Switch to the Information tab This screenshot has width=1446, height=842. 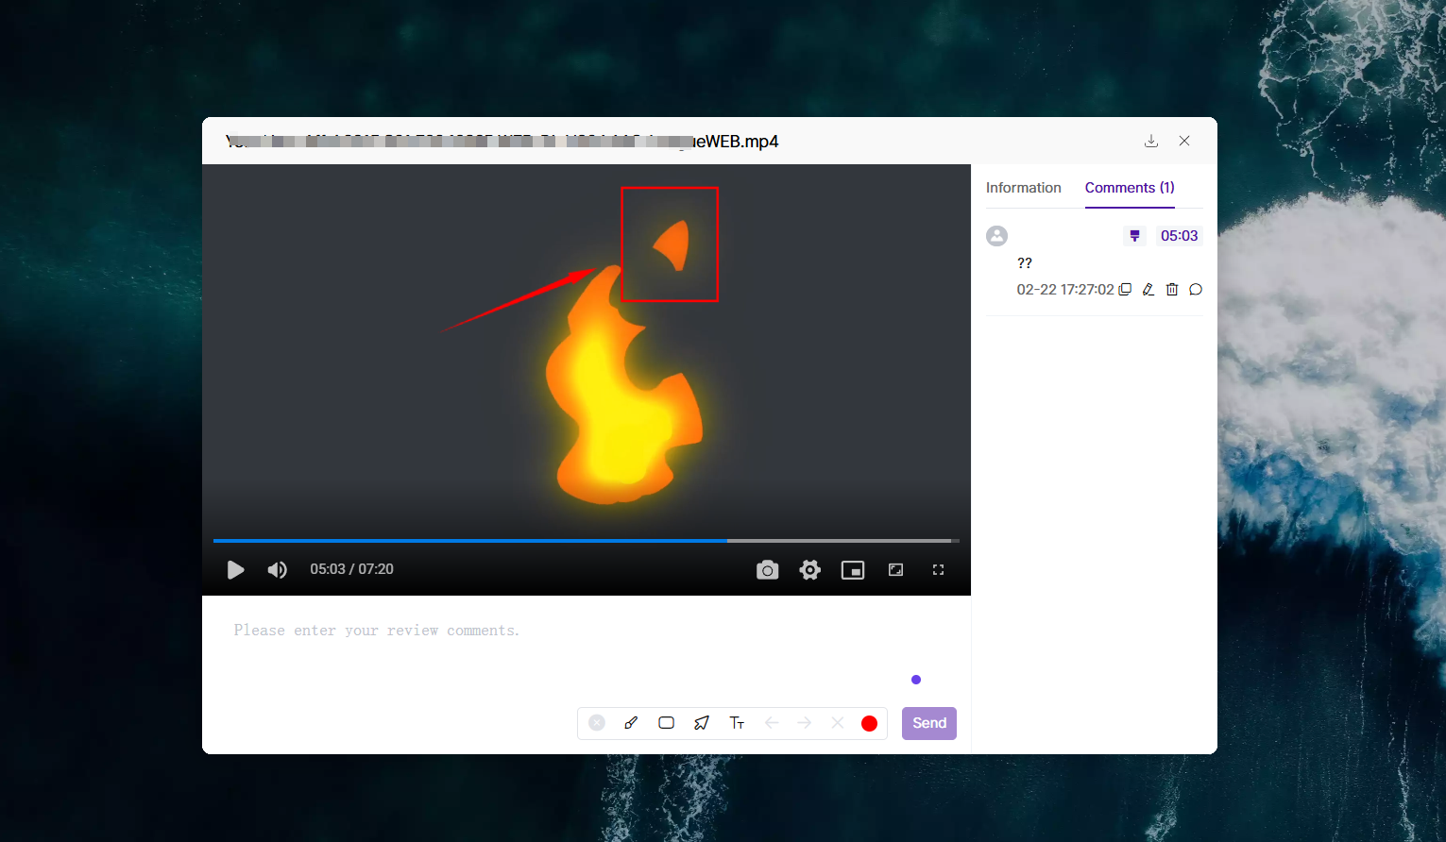[1024, 188]
